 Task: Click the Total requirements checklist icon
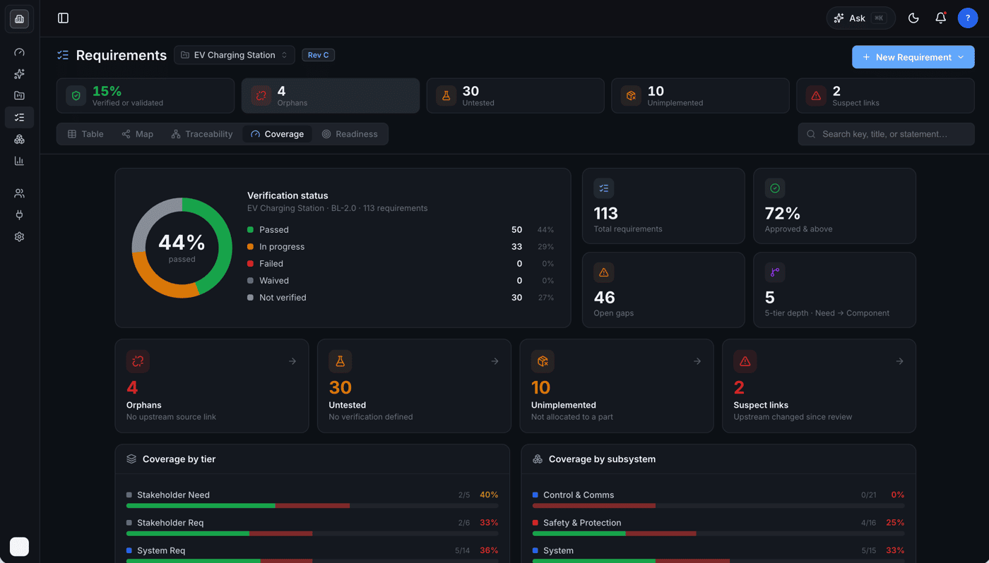pyautogui.click(x=604, y=188)
